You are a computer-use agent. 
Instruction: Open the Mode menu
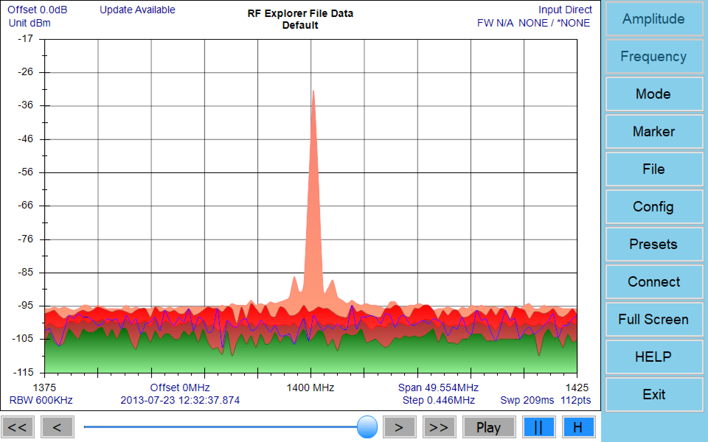tap(654, 94)
